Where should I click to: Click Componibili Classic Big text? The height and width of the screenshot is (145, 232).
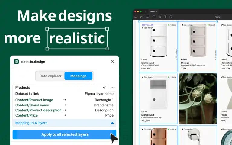(151, 118)
